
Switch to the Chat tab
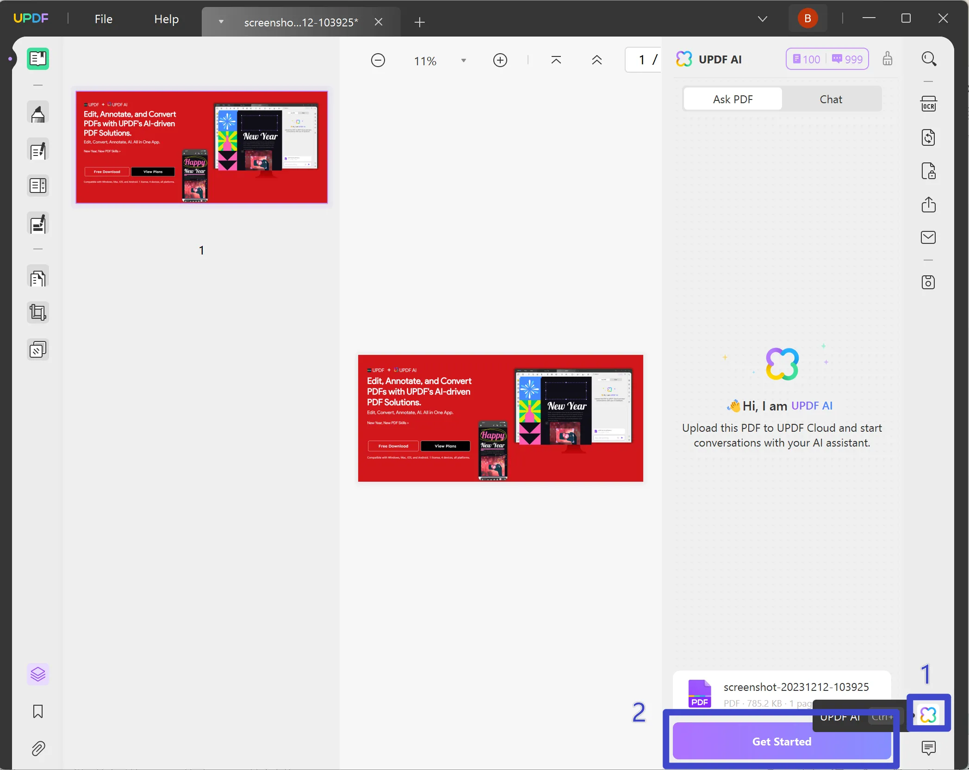(x=831, y=99)
